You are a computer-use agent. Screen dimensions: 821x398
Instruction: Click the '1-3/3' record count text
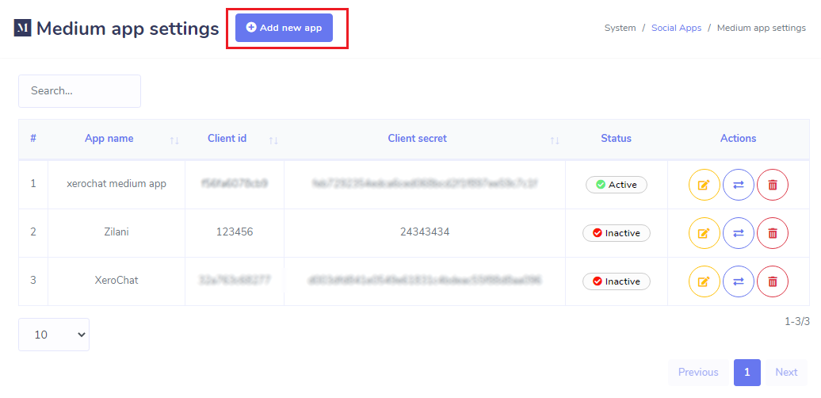(x=797, y=322)
